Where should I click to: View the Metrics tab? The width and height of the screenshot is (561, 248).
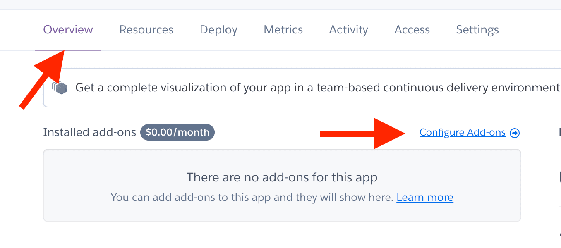(x=283, y=30)
